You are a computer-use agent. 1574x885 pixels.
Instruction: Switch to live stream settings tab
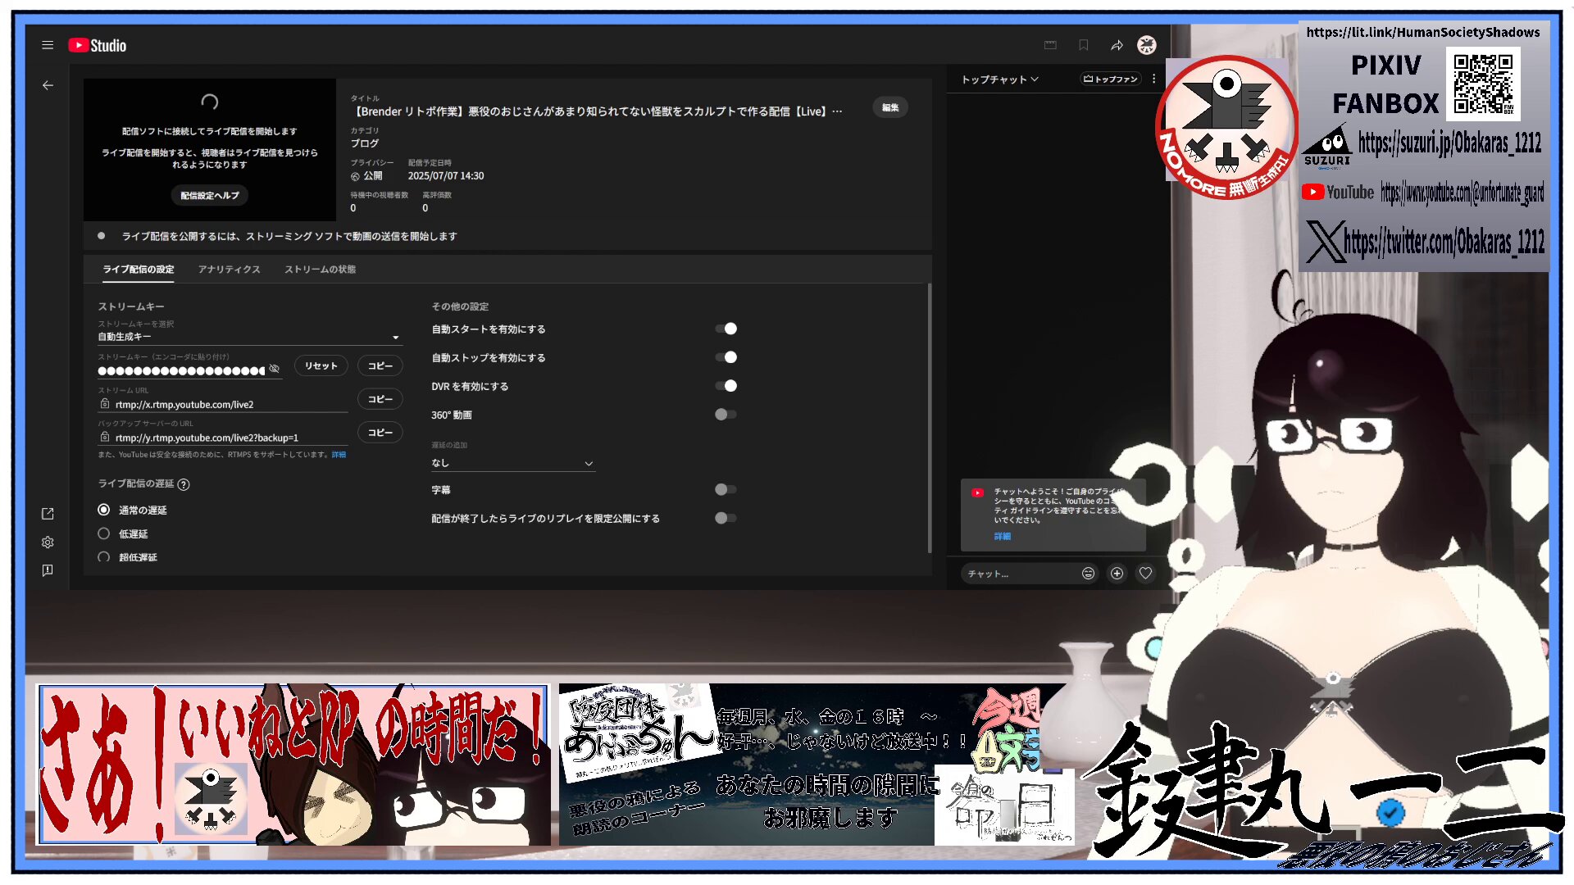(x=139, y=270)
